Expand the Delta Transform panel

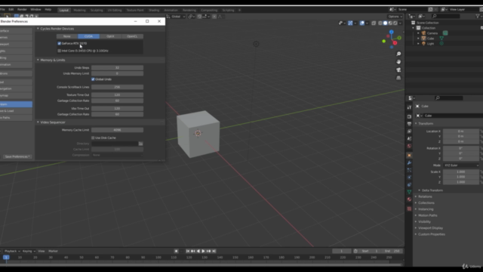432,190
